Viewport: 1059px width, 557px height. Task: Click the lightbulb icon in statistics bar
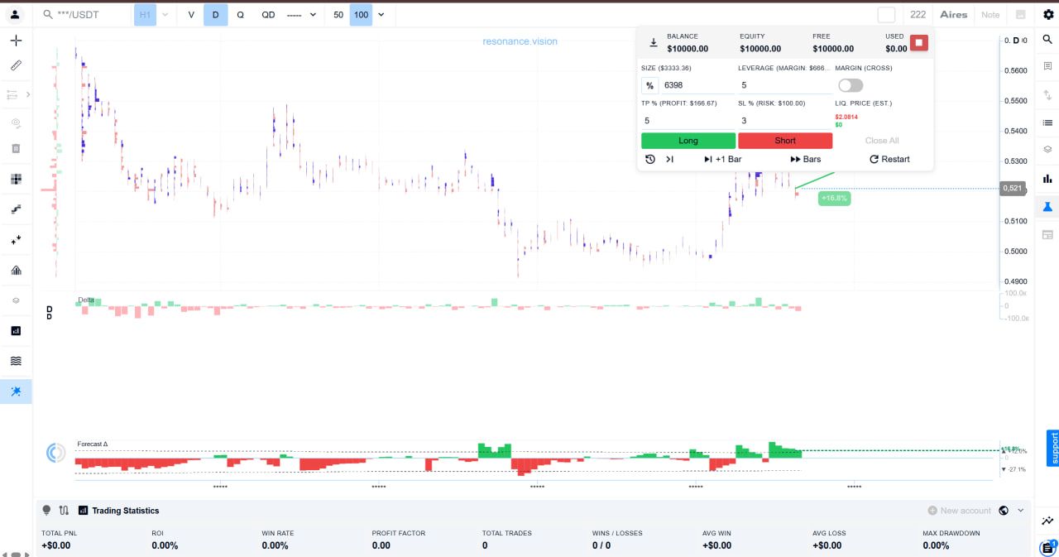point(46,511)
